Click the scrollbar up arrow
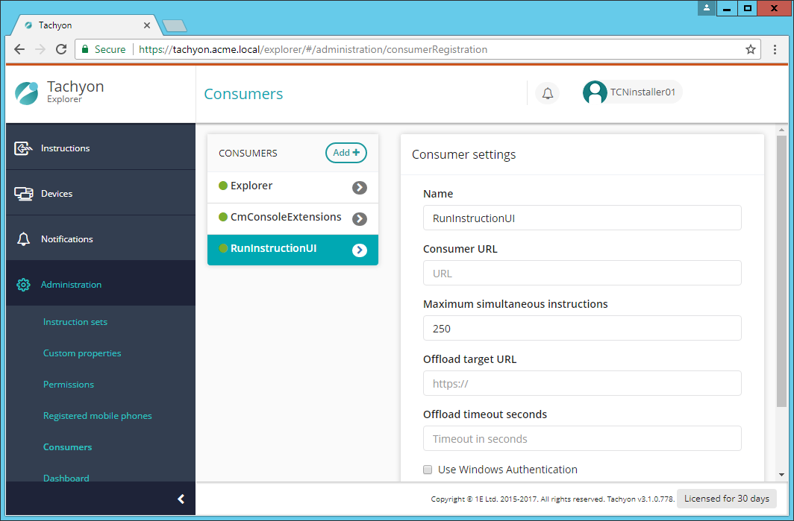 coord(781,130)
